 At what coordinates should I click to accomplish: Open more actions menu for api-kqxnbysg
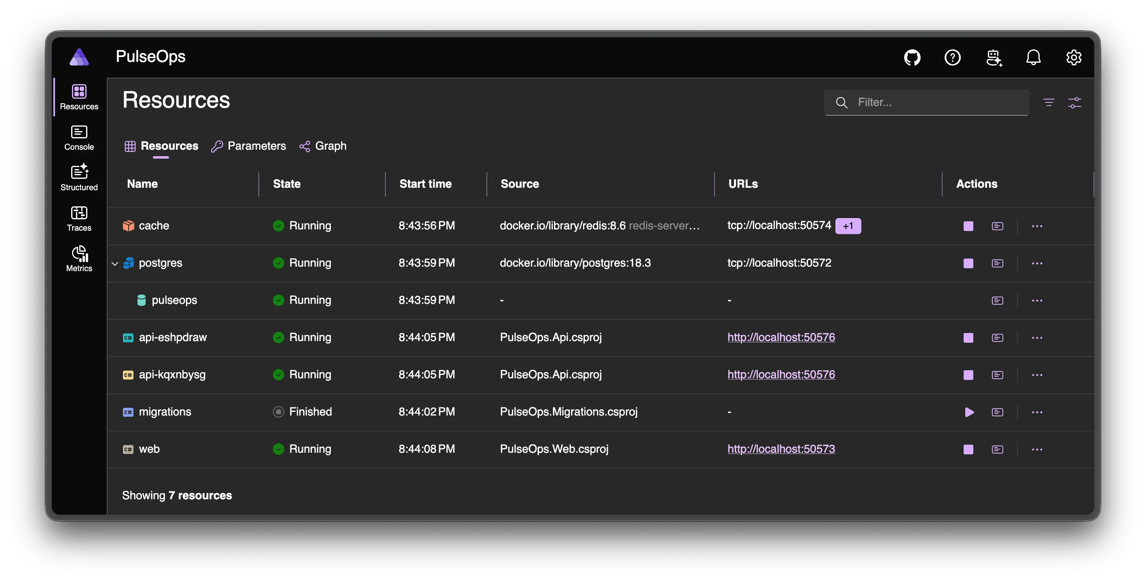coord(1037,375)
